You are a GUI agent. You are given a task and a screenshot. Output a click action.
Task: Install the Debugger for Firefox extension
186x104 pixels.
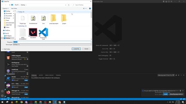click(x=26, y=94)
